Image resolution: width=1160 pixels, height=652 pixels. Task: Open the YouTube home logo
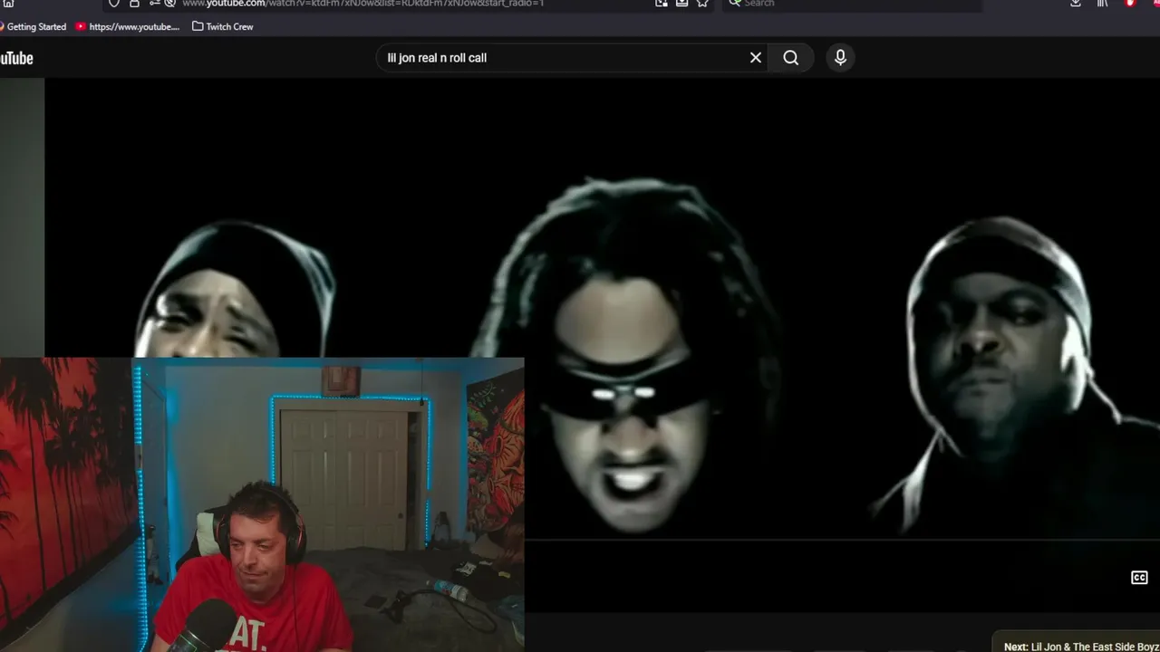(x=16, y=58)
